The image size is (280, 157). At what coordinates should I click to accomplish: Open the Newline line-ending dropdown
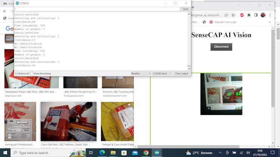(141, 74)
